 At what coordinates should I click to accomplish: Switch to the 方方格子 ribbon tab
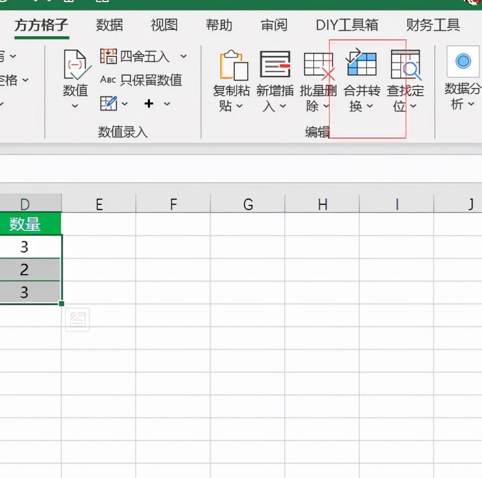pyautogui.click(x=42, y=25)
